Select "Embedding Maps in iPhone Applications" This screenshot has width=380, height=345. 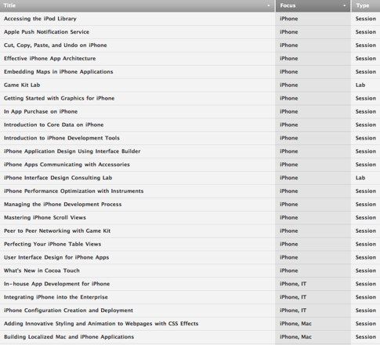point(59,71)
